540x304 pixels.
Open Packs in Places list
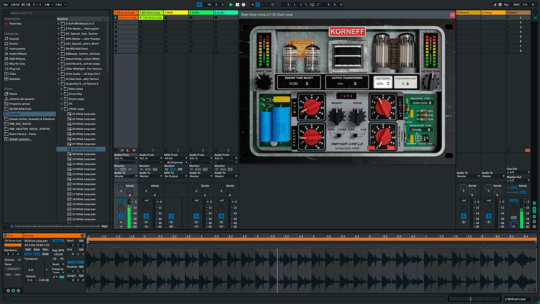tap(11, 94)
